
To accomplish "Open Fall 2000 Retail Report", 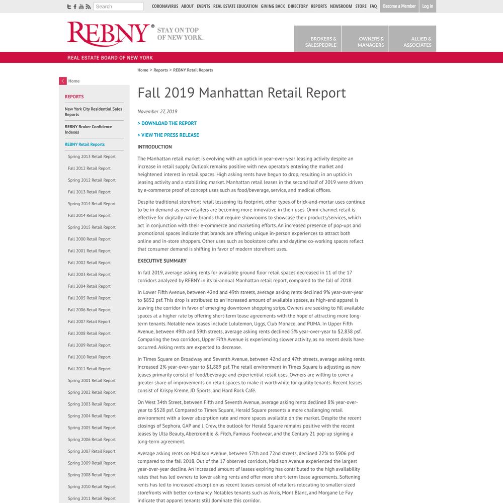I will pyautogui.click(x=89, y=239).
